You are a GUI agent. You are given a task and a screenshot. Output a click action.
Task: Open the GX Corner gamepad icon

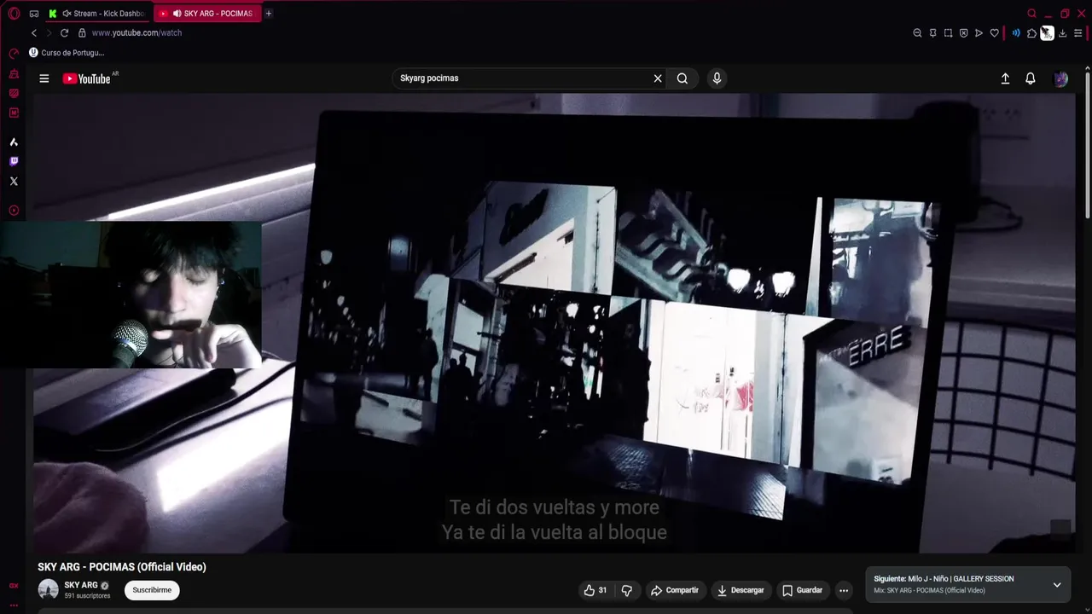(x=34, y=14)
